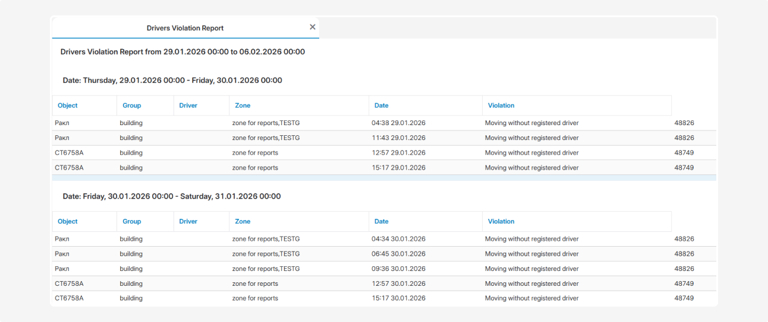
Task: Click the Thursday 29.01.2026 date section heading
Action: click(x=172, y=80)
